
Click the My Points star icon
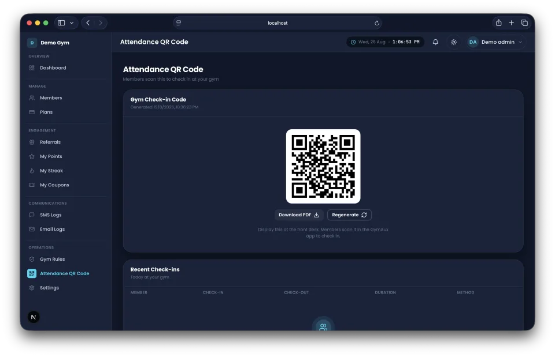point(32,156)
